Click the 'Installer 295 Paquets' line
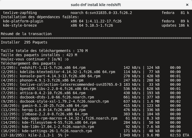This screenshot has height=138, width=192. click(x=24, y=42)
